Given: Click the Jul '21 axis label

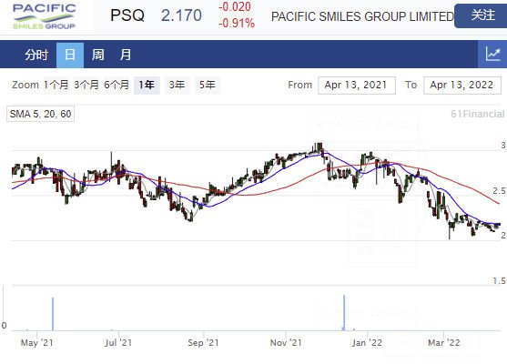Looking at the screenshot, I should 118,343.
